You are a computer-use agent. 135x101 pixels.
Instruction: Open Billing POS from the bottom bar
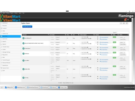pyautogui.click(x=9, y=87)
